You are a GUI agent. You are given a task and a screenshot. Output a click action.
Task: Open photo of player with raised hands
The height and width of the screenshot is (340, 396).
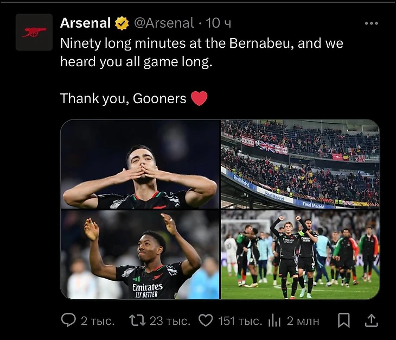140,255
